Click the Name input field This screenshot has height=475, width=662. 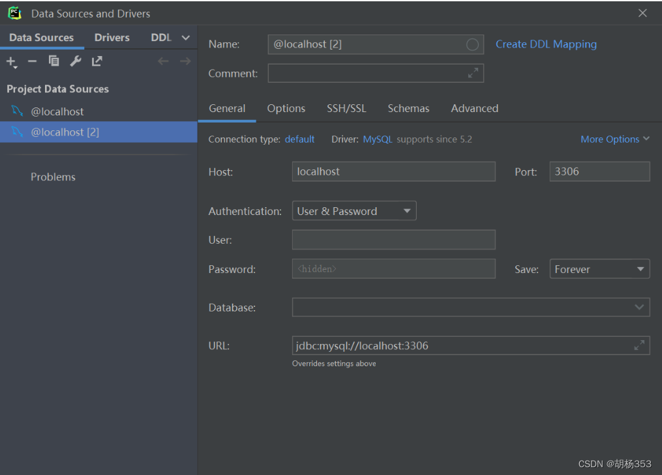pos(376,44)
